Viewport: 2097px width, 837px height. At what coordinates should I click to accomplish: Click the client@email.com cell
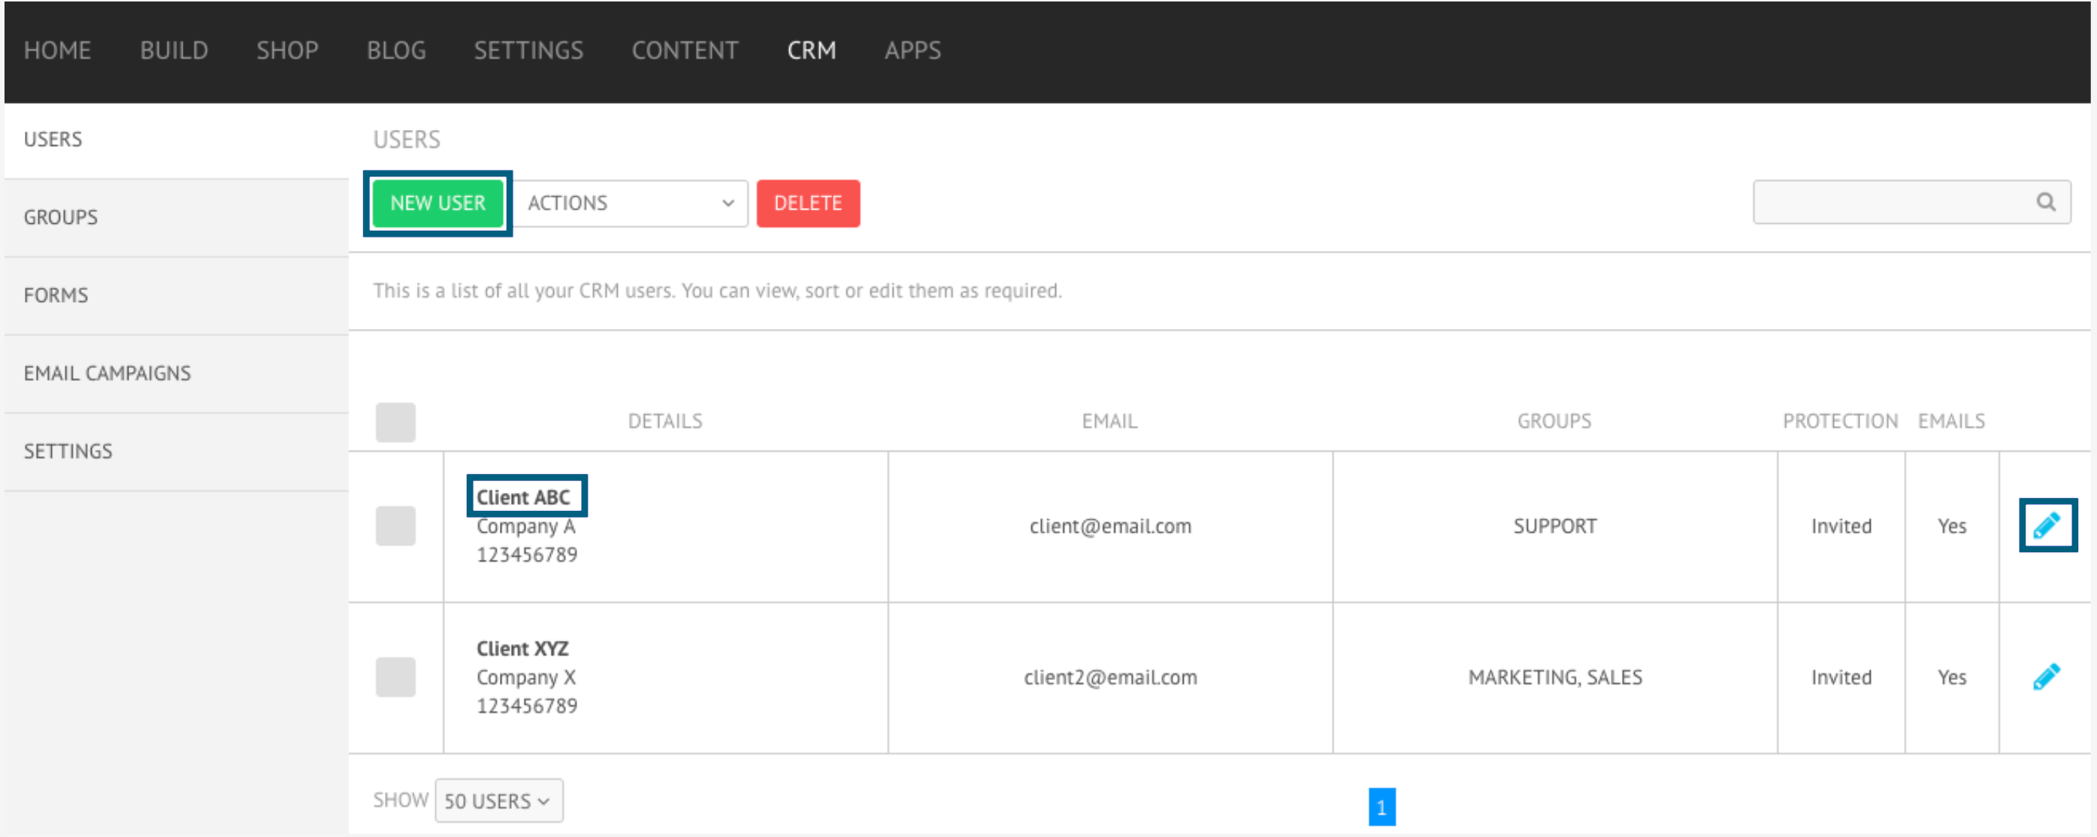pyautogui.click(x=1110, y=526)
